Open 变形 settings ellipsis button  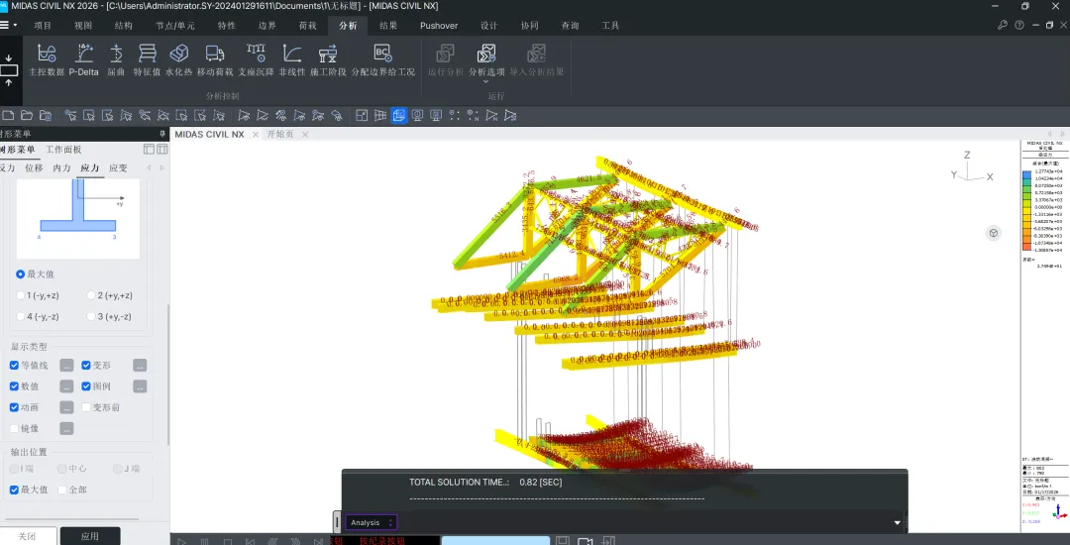140,366
